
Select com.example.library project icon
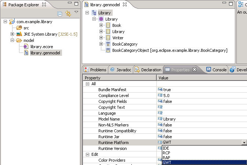point(12,21)
